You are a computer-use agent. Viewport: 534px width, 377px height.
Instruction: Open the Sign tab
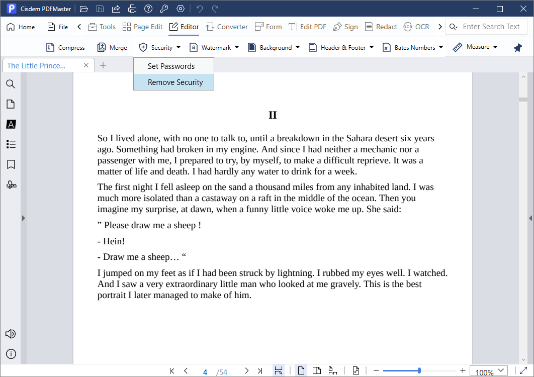pyautogui.click(x=345, y=27)
